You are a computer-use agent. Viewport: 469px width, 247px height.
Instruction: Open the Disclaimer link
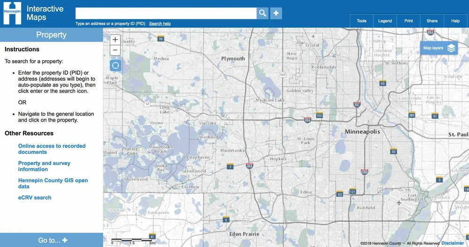point(453,243)
